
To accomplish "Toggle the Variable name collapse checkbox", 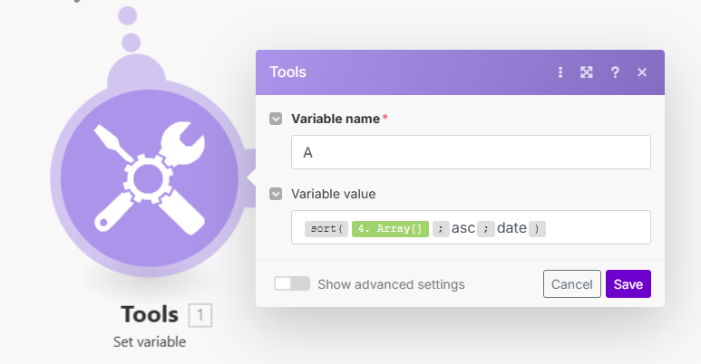I will 276,119.
